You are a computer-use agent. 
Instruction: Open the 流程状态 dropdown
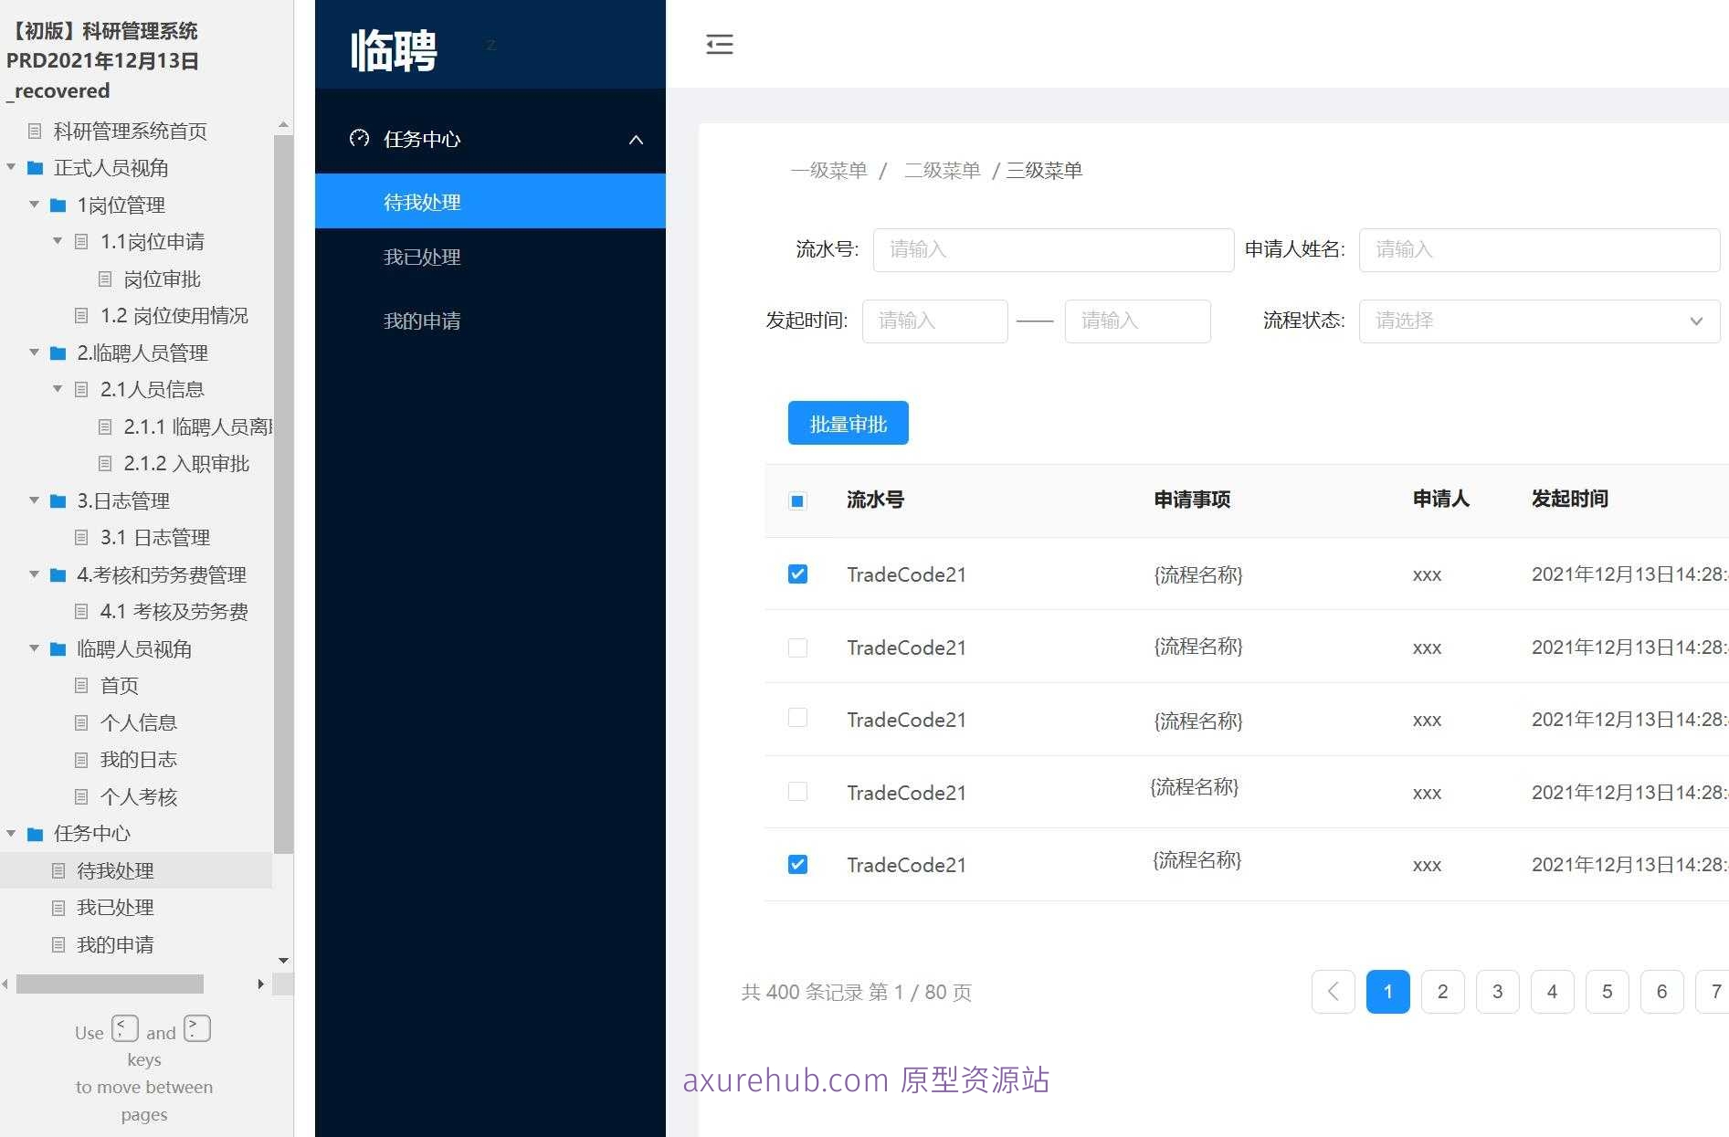(1538, 321)
